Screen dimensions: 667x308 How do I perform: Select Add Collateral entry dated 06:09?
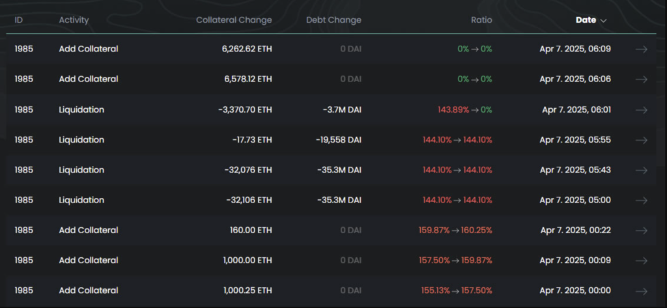click(88, 49)
